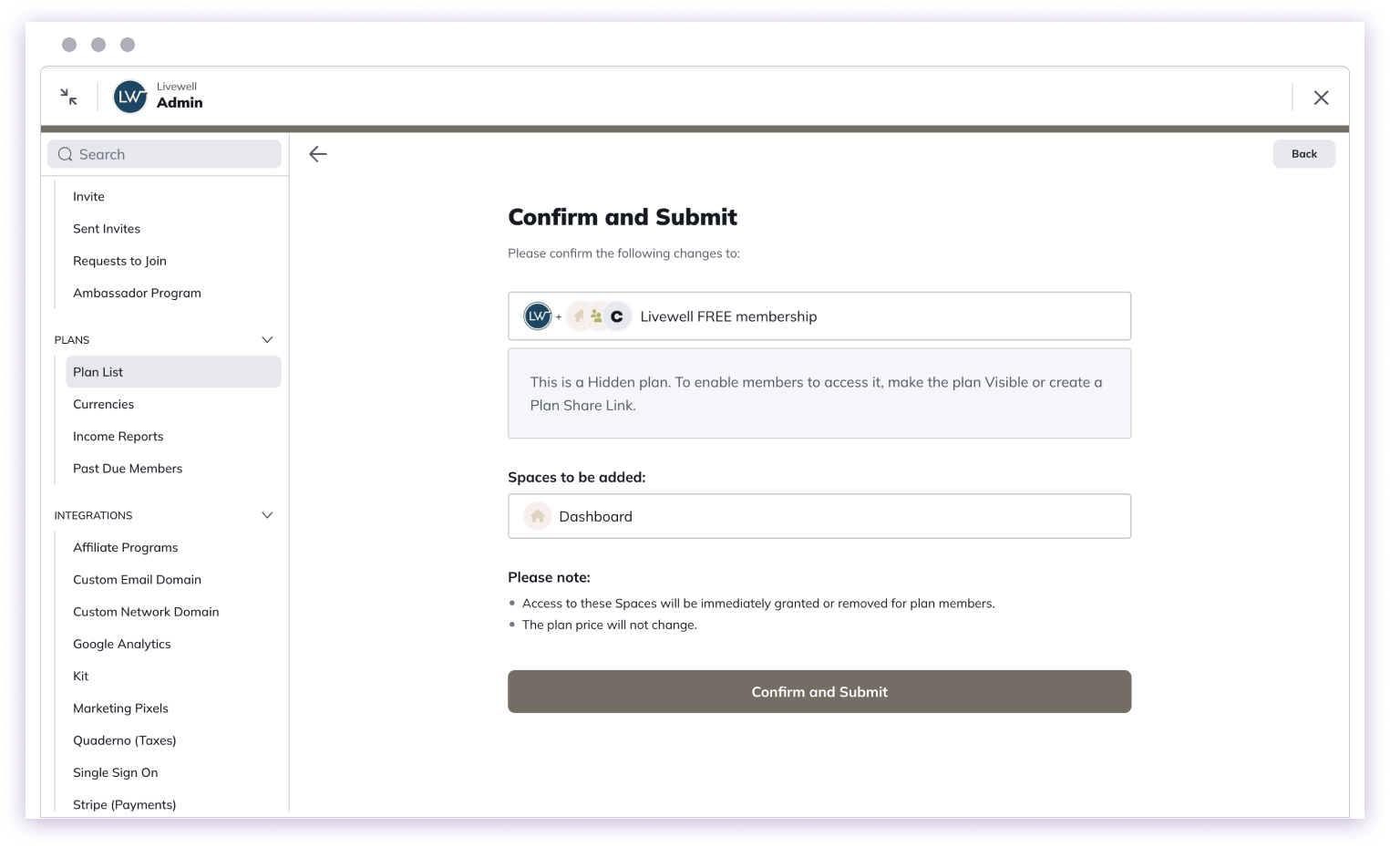Click the magnifier icon in the search bar

(x=65, y=154)
